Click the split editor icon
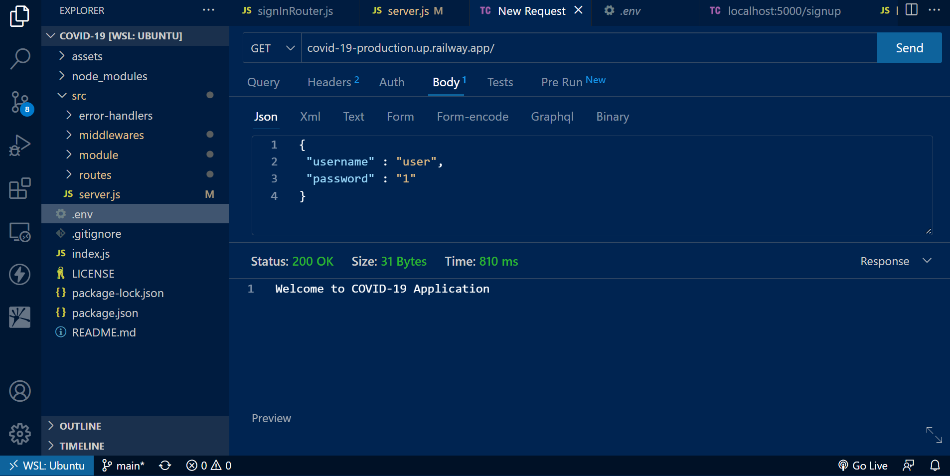This screenshot has width=950, height=476. pyautogui.click(x=912, y=10)
